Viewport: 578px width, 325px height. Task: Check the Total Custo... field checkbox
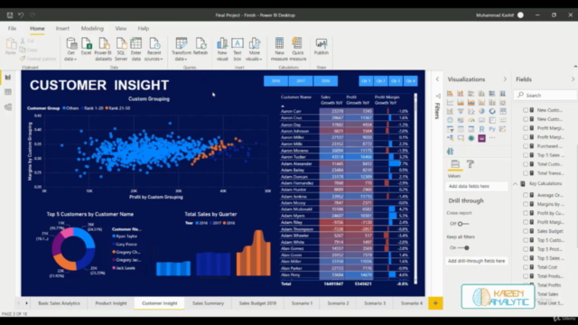(526, 164)
